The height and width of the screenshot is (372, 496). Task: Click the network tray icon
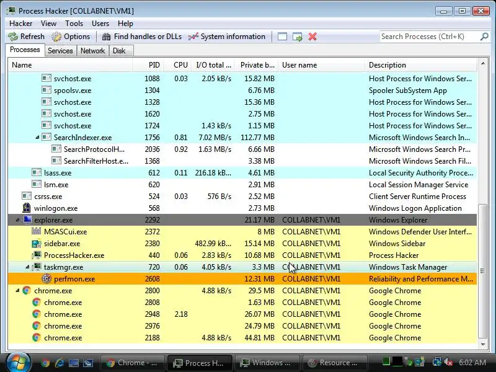(437, 362)
